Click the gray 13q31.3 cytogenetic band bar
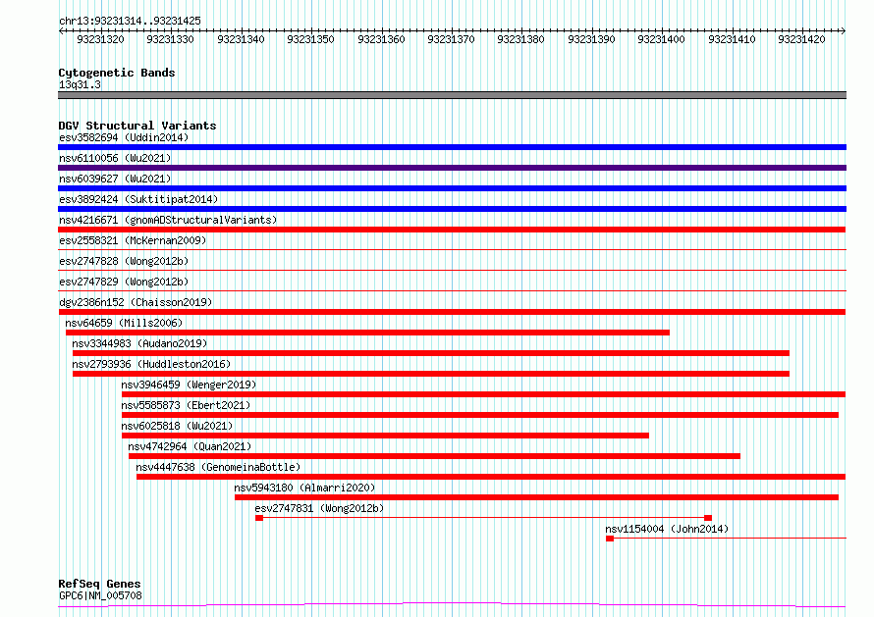The width and height of the screenshot is (874, 617). [x=452, y=95]
